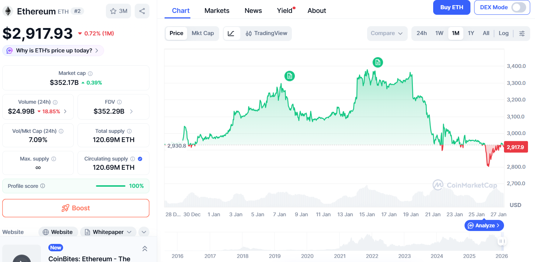
Task: Switch chart view to Mkt Cap
Action: point(203,33)
